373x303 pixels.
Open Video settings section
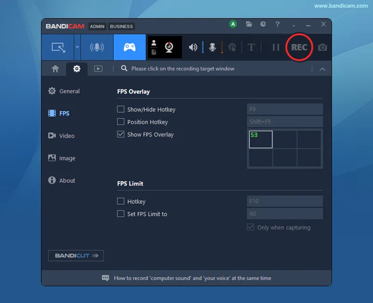tap(62, 136)
